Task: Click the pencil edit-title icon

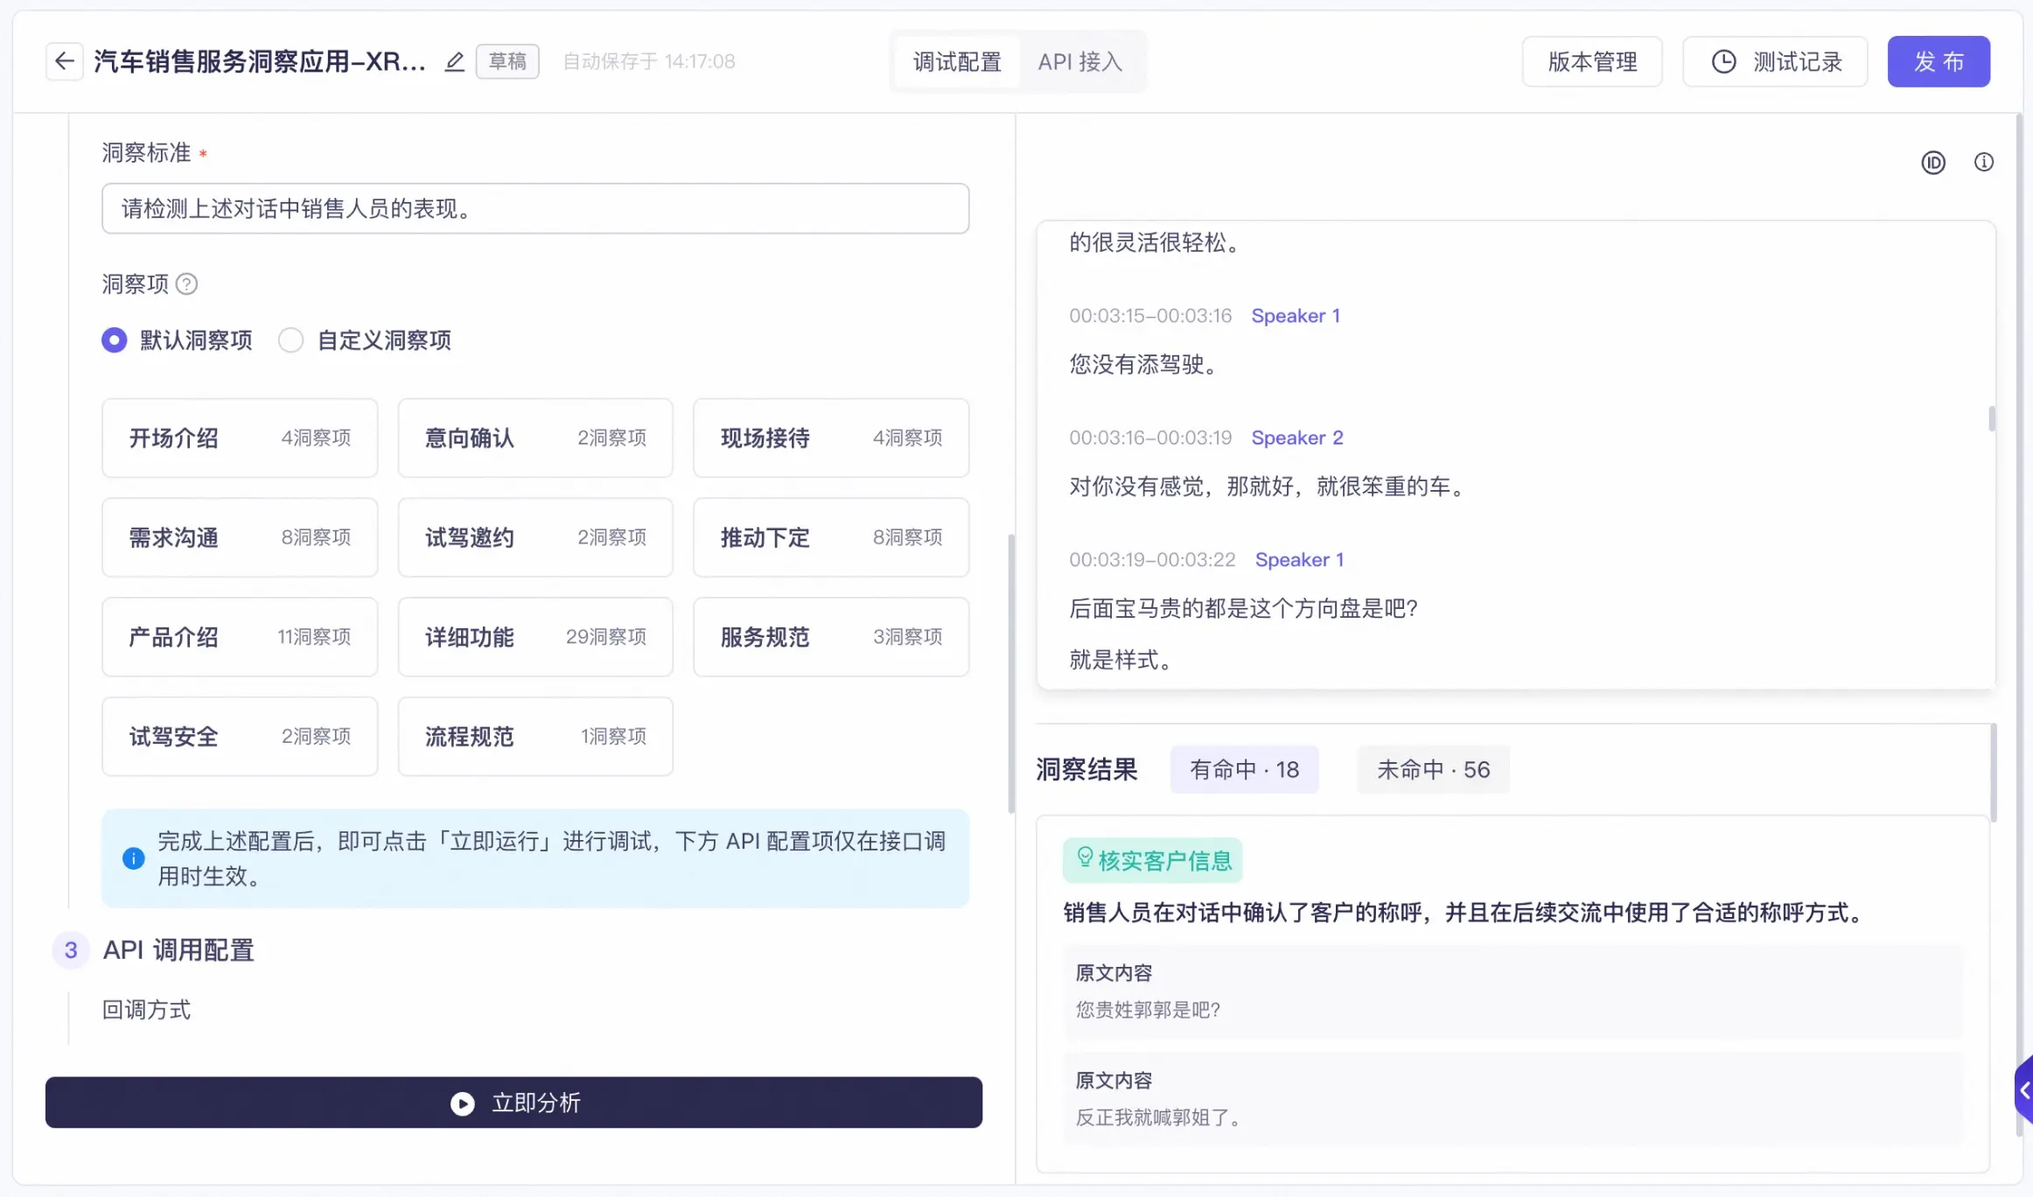Action: click(454, 61)
